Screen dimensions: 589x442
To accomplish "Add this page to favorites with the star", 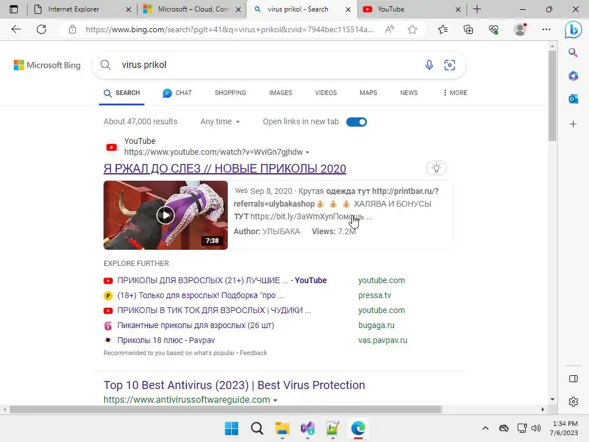I will [x=412, y=29].
